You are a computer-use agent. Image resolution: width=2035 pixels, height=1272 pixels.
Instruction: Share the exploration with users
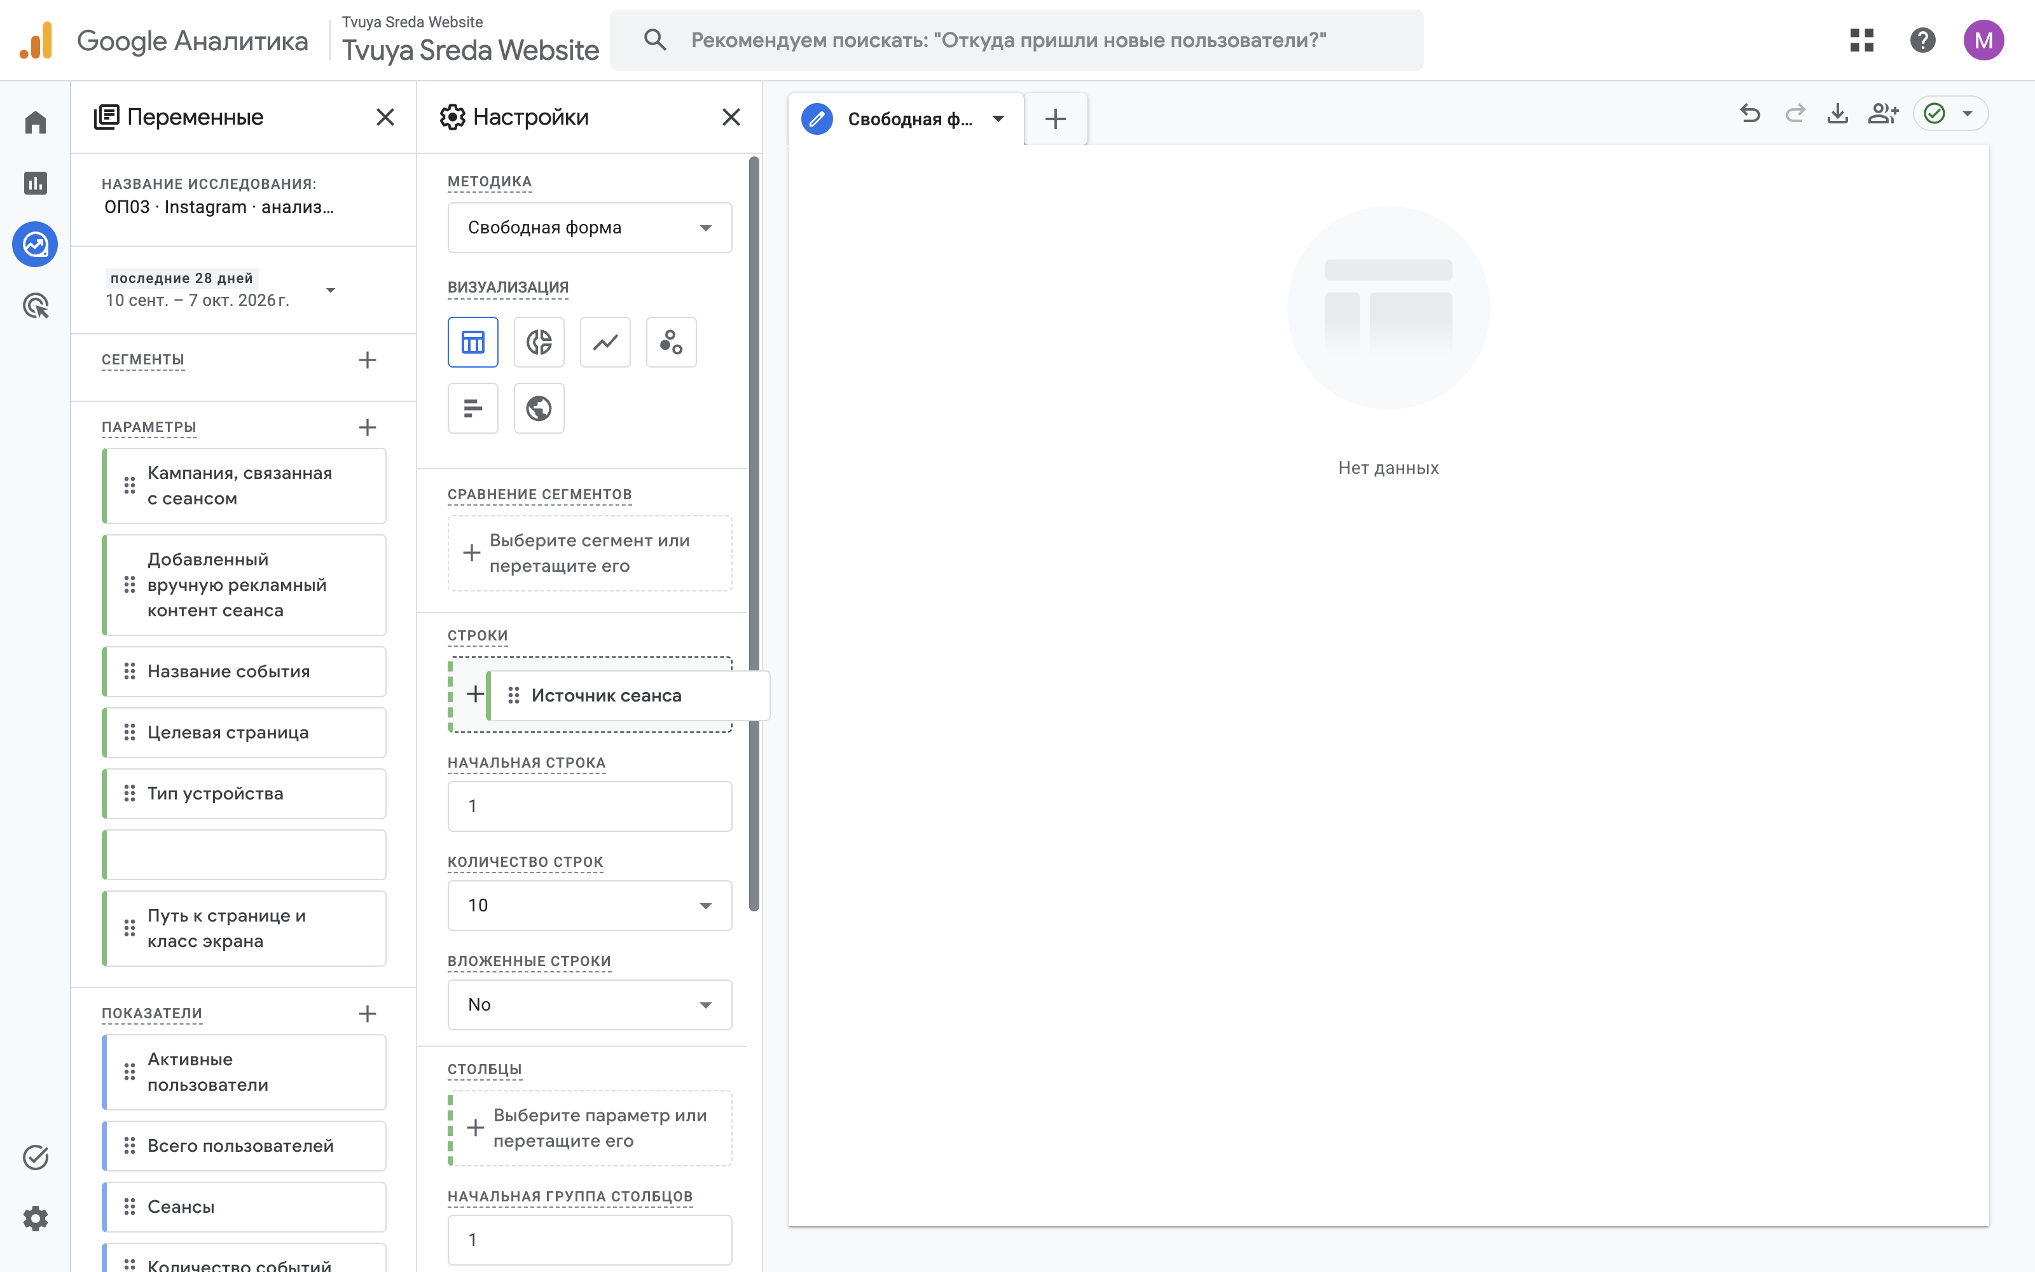point(1883,114)
